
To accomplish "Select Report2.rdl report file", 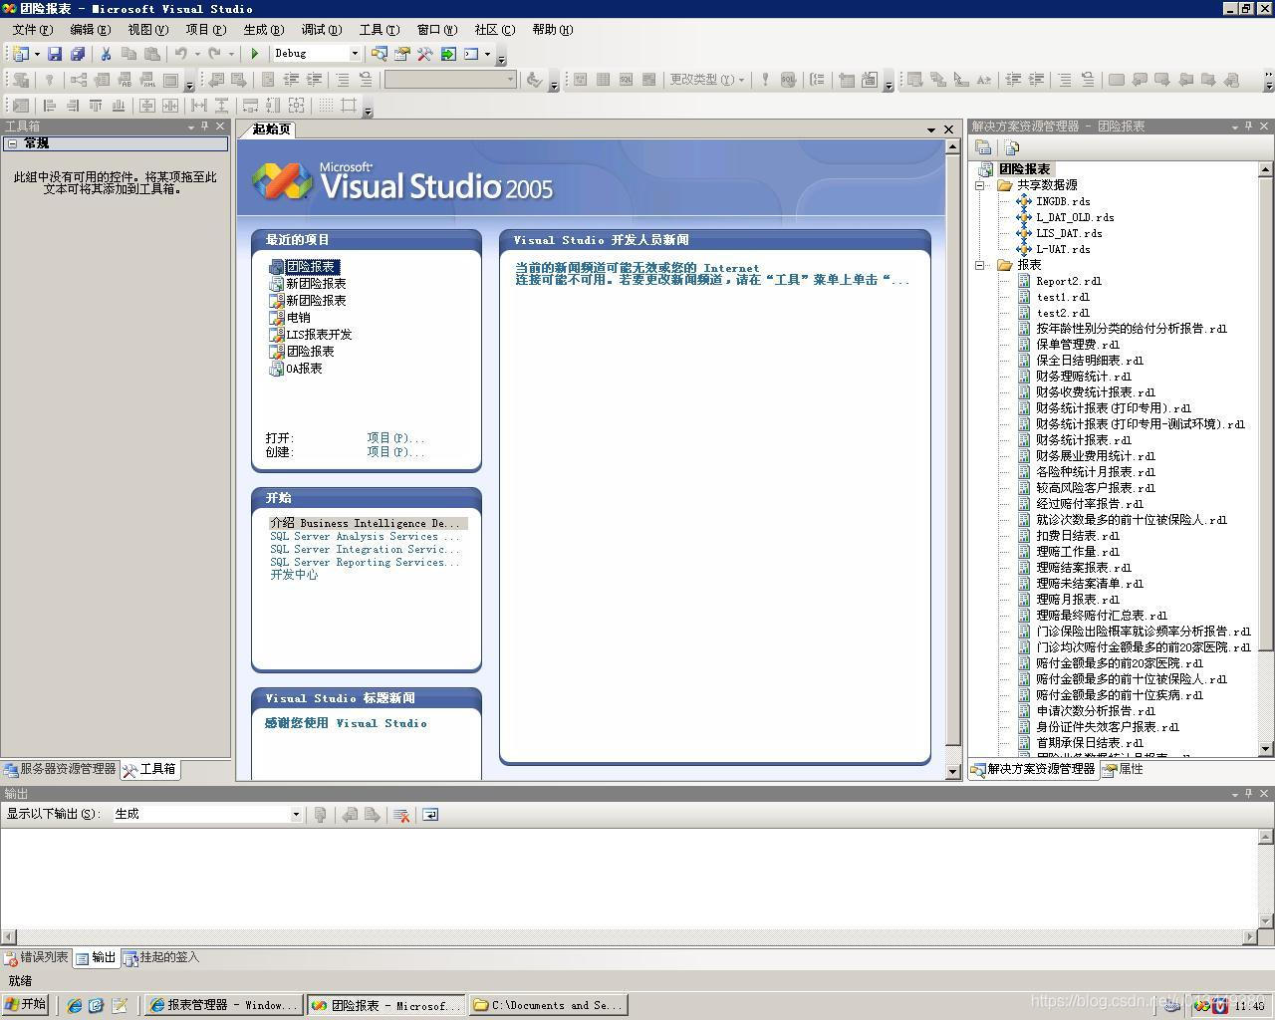I will click(x=1069, y=281).
